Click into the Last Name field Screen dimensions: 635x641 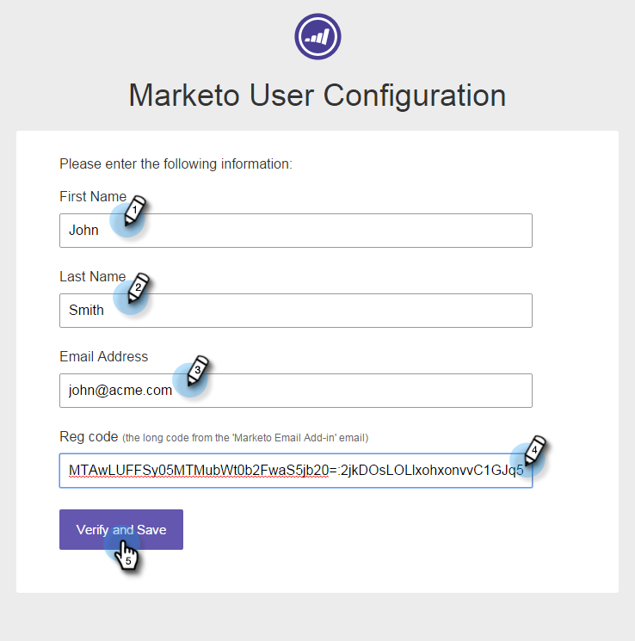327,311
